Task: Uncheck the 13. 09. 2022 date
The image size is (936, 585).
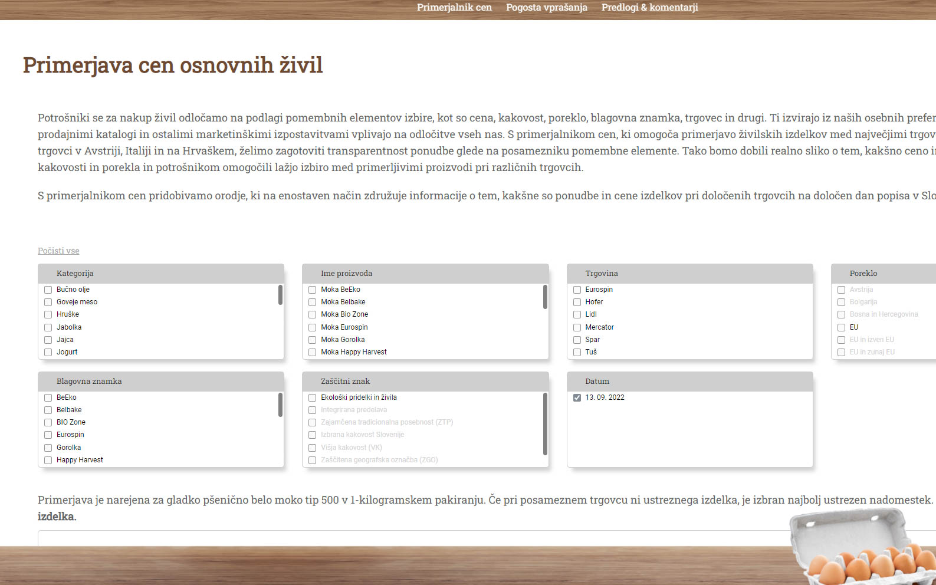Action: click(x=577, y=397)
